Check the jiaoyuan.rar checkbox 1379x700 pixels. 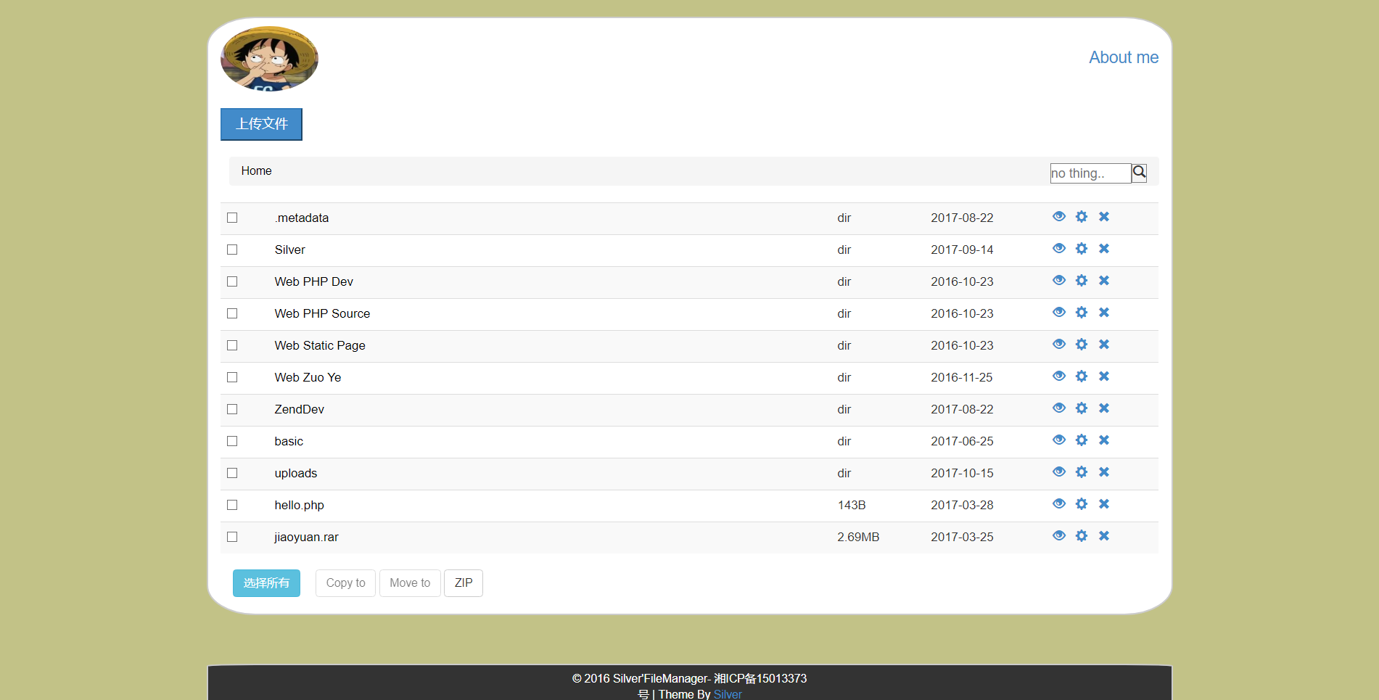pyautogui.click(x=232, y=537)
